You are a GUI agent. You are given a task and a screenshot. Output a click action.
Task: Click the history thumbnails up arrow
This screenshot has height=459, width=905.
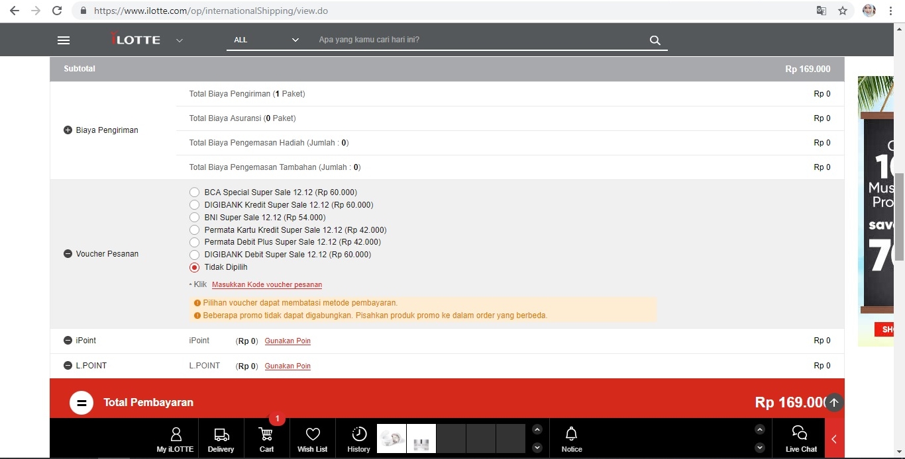click(x=537, y=429)
